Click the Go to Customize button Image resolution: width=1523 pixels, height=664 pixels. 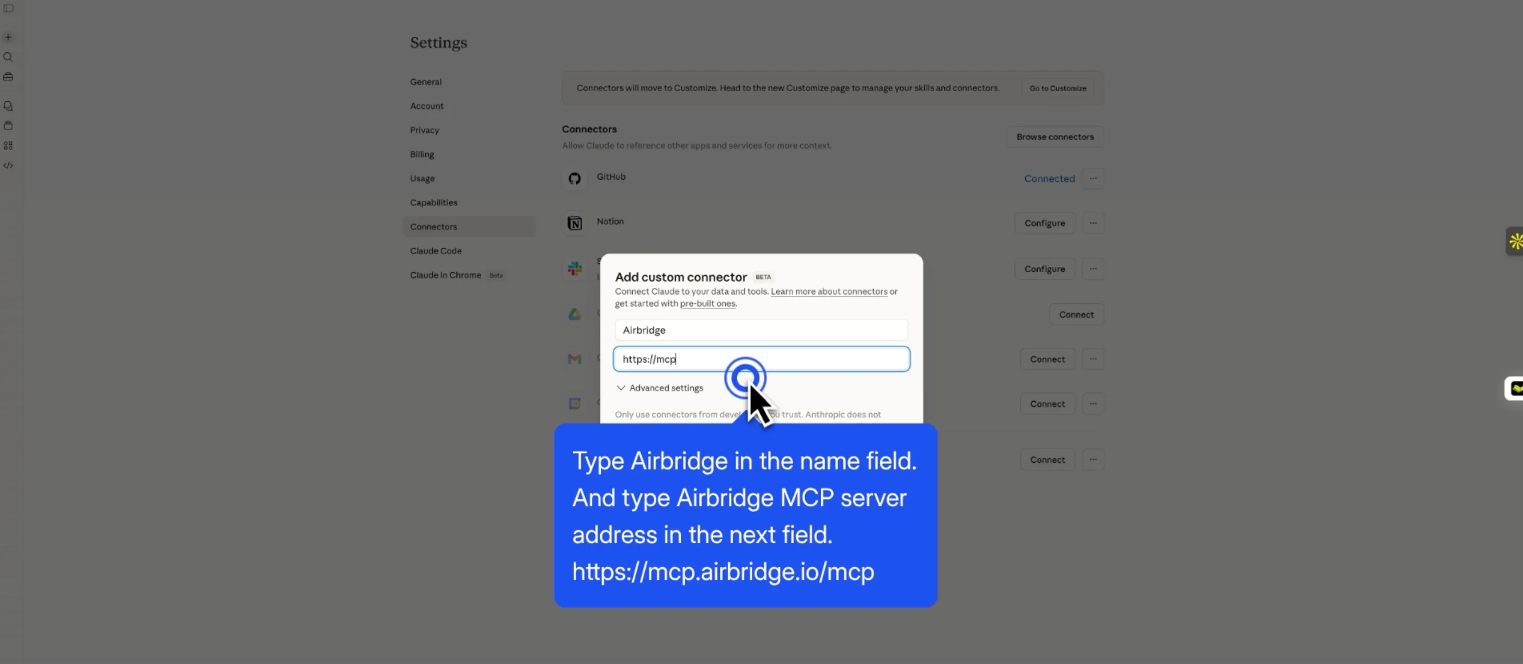[1057, 88]
